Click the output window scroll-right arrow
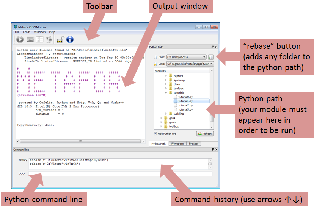Viewport: 314px width, 206px height. click(x=143, y=141)
